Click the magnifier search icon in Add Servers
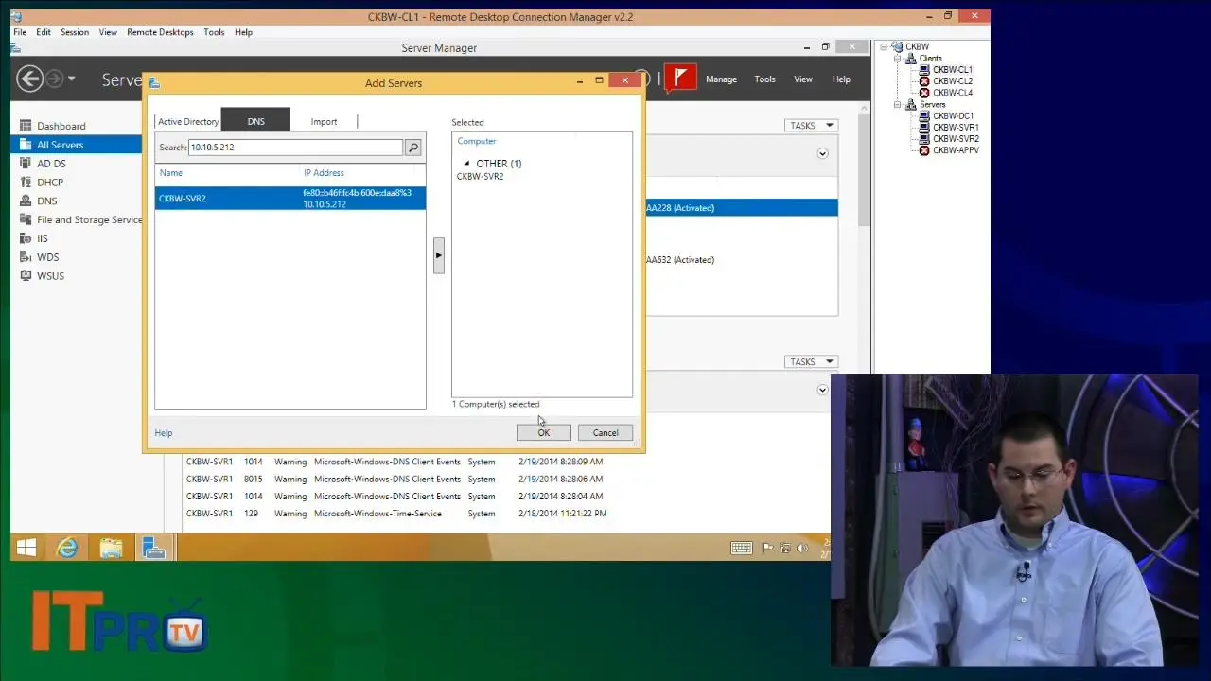Viewport: 1211px width, 681px height. click(412, 148)
